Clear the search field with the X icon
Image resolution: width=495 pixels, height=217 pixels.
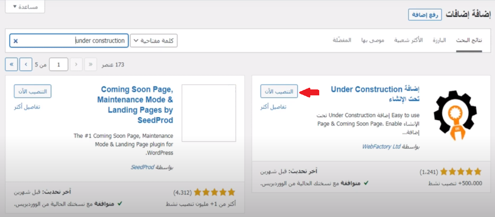[x=16, y=41]
